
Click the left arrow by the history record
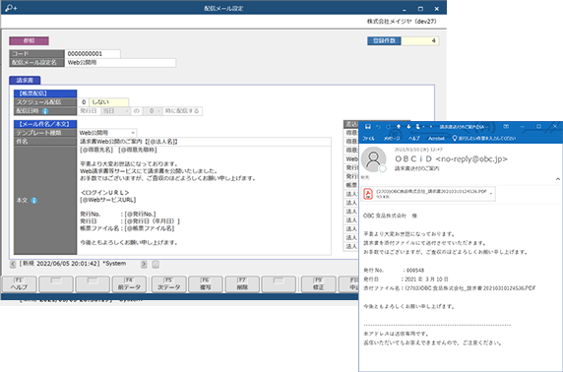coord(13,265)
